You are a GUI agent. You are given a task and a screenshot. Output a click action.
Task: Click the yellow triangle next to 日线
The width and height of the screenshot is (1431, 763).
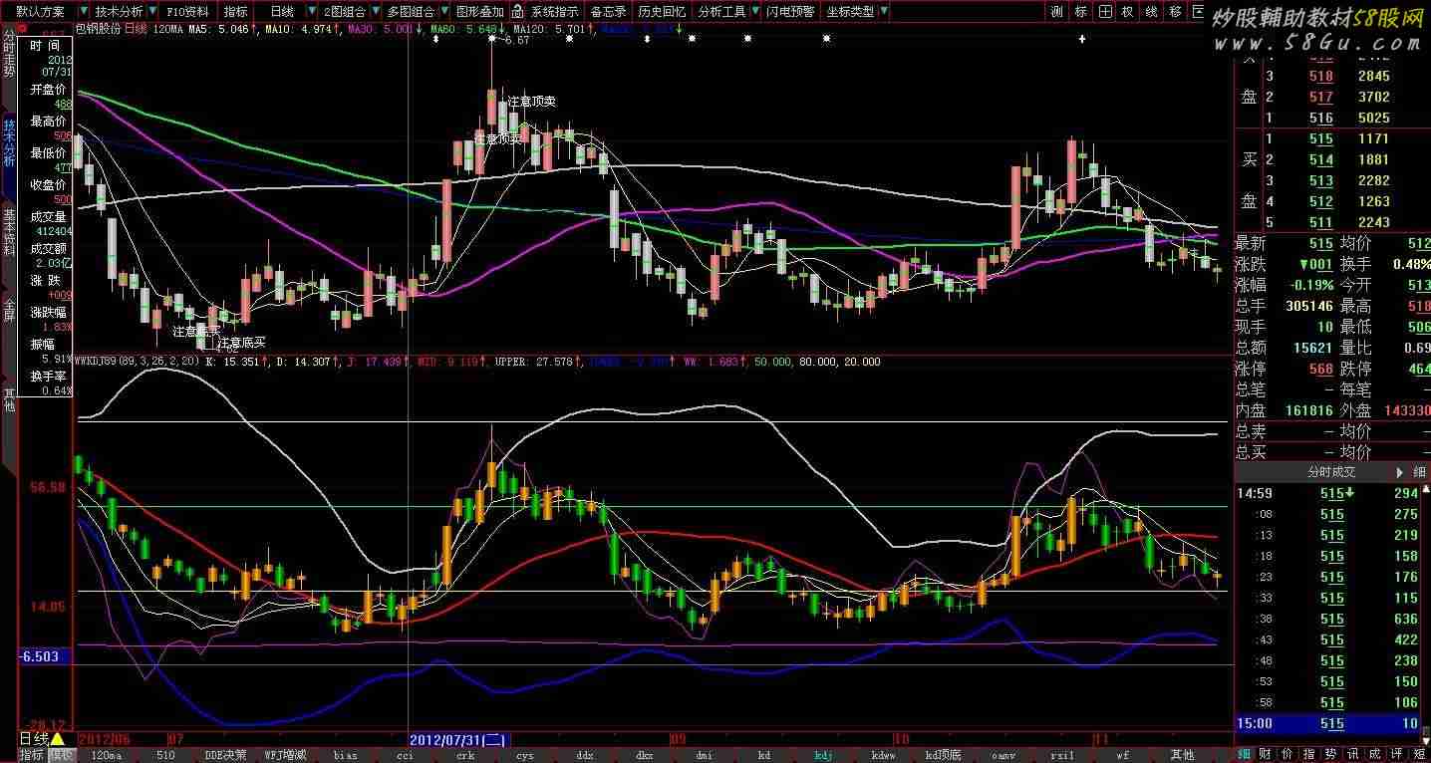click(57, 739)
